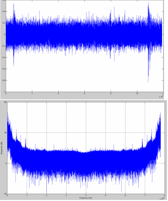168x201 pixels.
Task: Click the deepest negative spike near -0.8 in waveform
Action: tap(148, 79)
